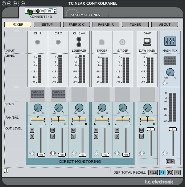Click the optical S/PDIF channel indicator ring
Viewport: 185px width, 187px height.
[96, 153]
